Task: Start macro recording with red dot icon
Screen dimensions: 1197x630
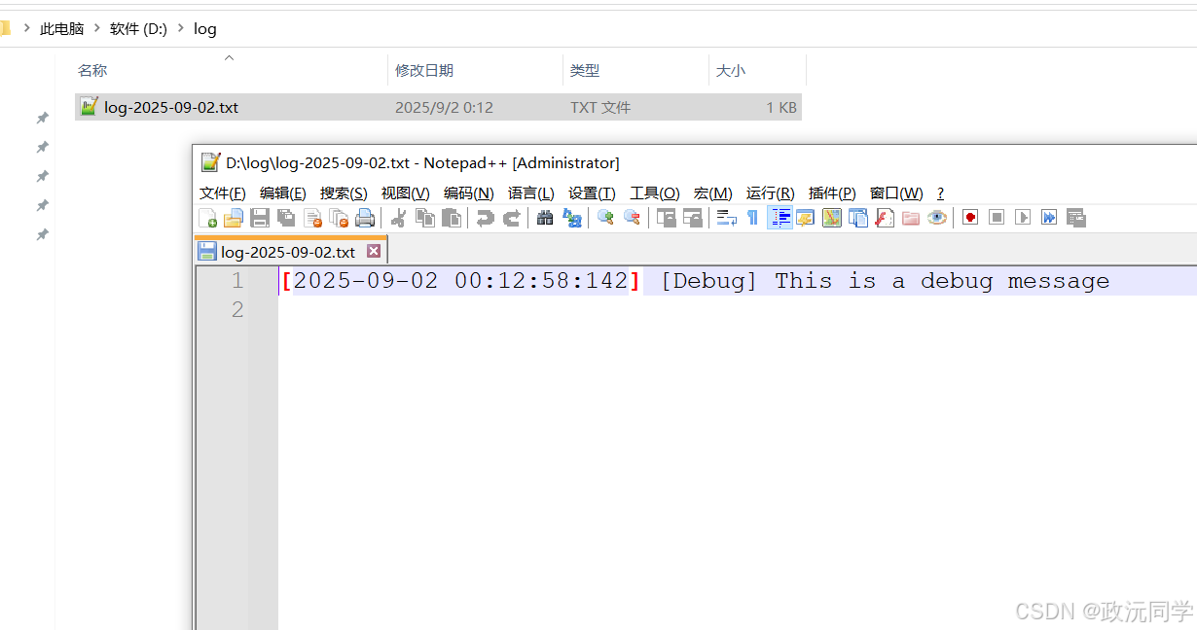Action: [970, 218]
